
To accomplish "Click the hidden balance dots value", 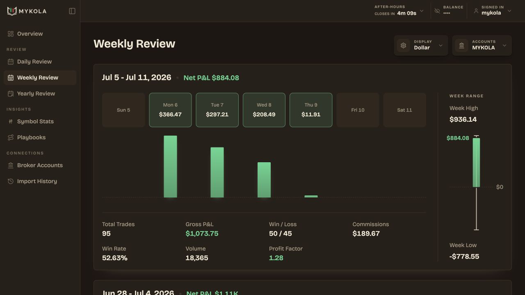I will pyautogui.click(x=447, y=13).
